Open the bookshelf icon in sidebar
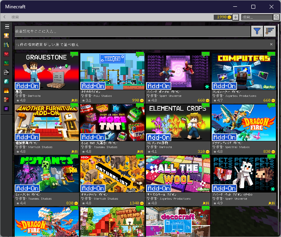This screenshot has width=281, height=237. (6, 45)
